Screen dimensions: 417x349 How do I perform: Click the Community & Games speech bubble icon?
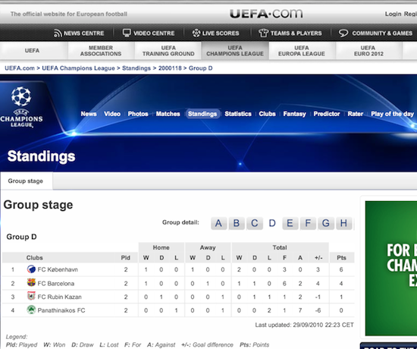343,33
